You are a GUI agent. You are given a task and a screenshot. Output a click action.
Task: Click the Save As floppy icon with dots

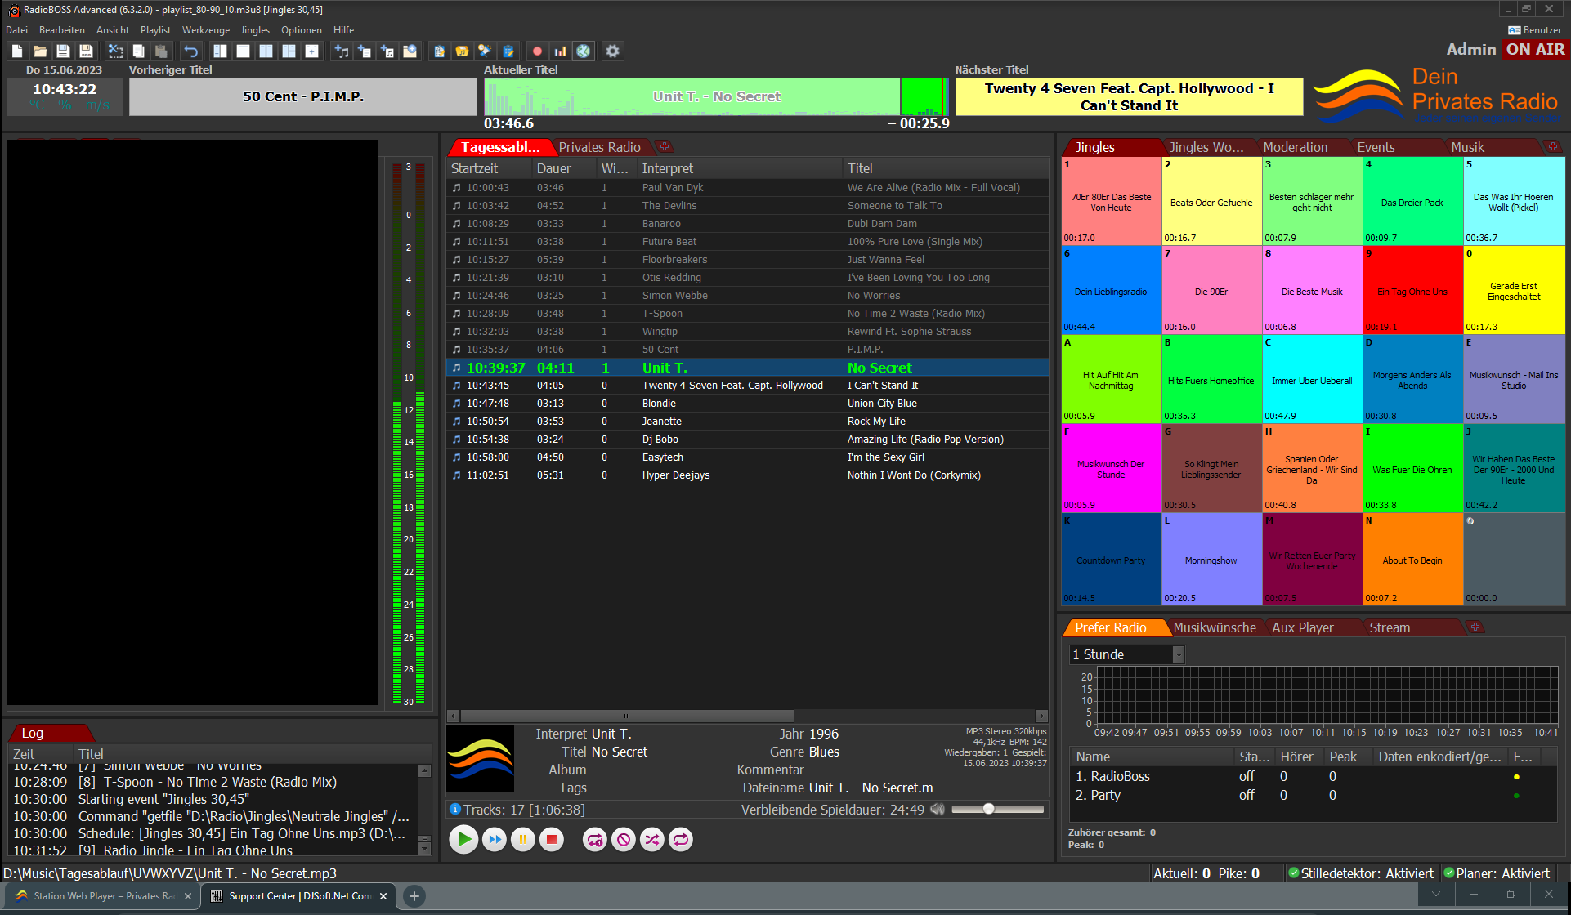click(x=86, y=51)
